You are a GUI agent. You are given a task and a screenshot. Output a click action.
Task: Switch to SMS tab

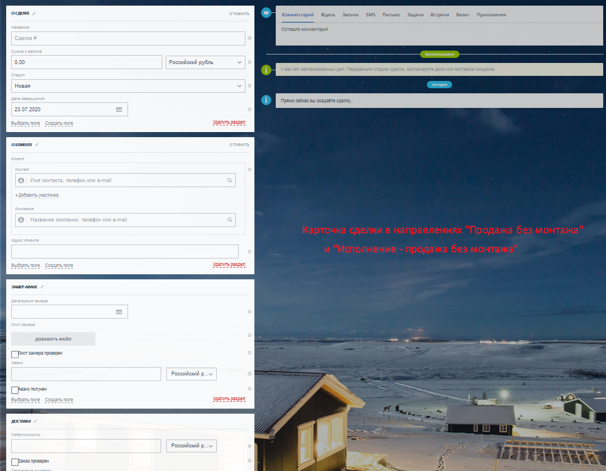pos(371,15)
